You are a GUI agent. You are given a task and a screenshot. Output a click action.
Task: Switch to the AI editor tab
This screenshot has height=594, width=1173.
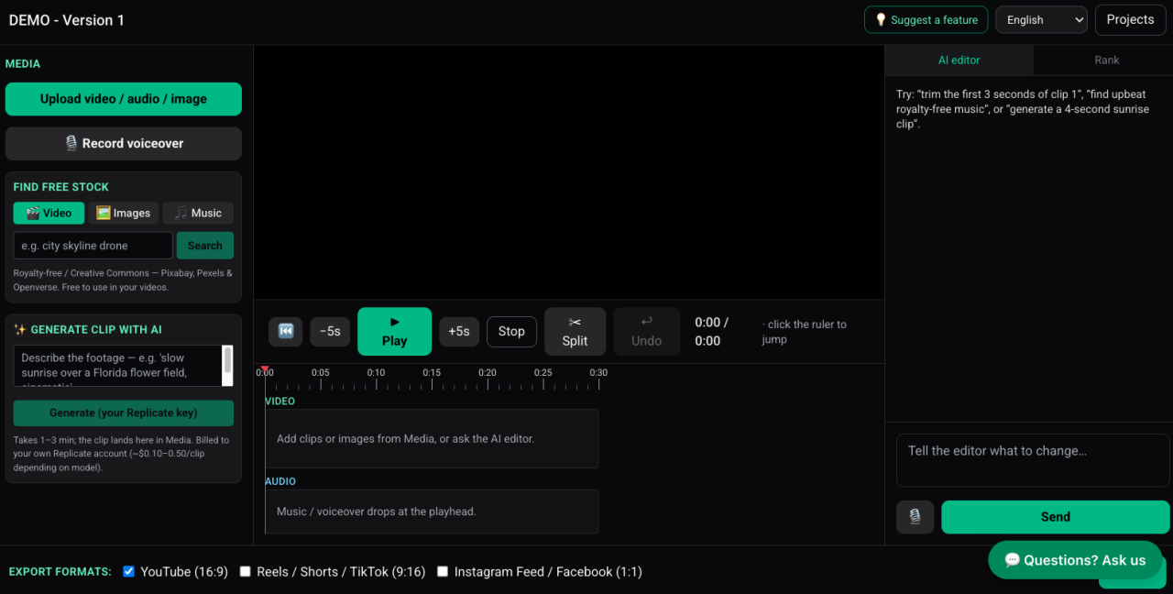pyautogui.click(x=959, y=60)
